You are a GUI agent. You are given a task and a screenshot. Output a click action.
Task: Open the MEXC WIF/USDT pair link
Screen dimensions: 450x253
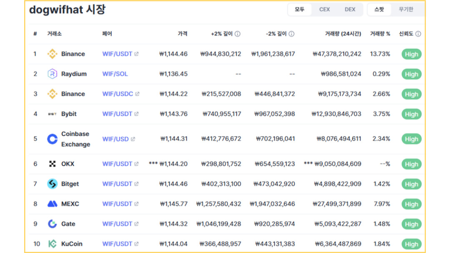(x=117, y=204)
